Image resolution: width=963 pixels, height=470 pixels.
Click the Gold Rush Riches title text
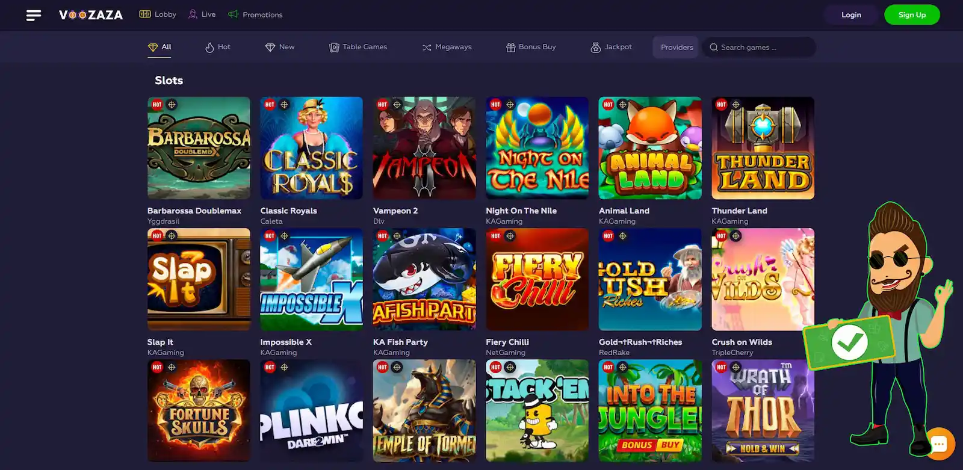pos(640,342)
